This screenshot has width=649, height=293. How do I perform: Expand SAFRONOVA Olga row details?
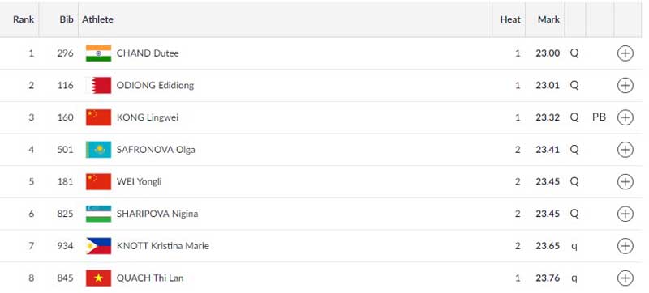pyautogui.click(x=625, y=150)
